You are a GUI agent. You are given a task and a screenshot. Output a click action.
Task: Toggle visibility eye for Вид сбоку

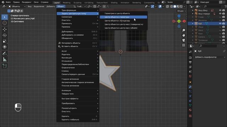(x=220, y=10)
